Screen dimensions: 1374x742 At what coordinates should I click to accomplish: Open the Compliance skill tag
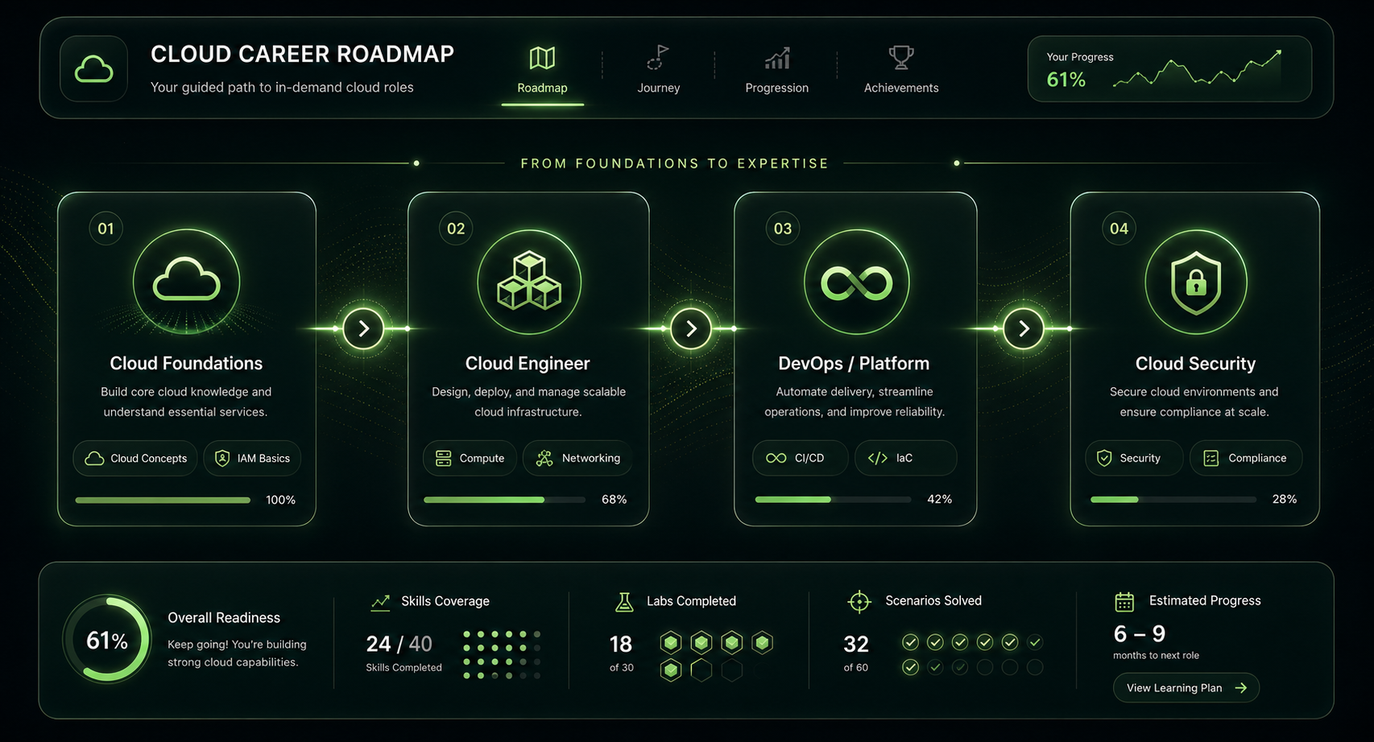(1246, 458)
